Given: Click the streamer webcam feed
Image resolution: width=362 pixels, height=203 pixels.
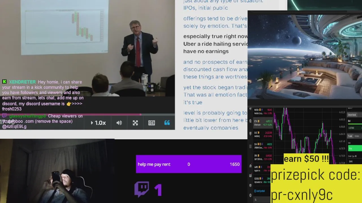Looking at the screenshot, I should coord(57,171).
